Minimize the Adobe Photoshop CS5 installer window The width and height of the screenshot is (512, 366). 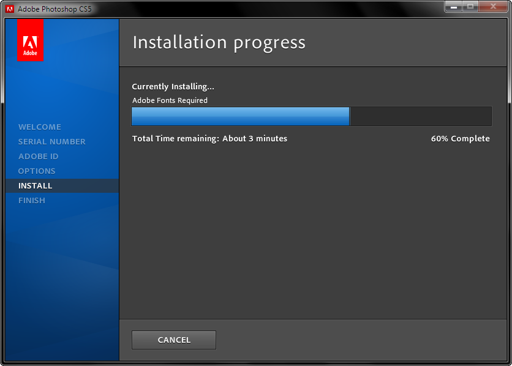pos(454,7)
